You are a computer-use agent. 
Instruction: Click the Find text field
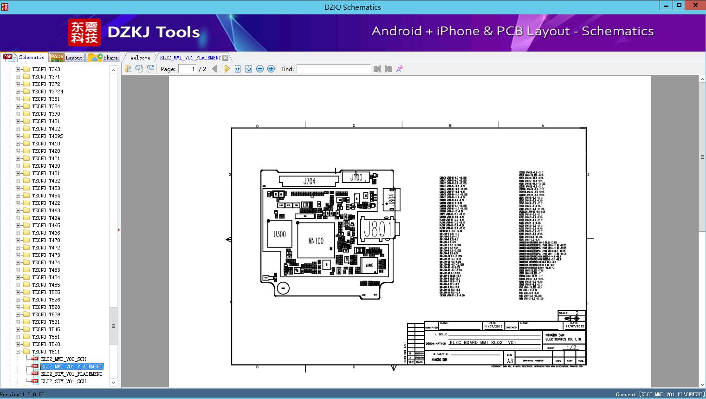tap(333, 69)
